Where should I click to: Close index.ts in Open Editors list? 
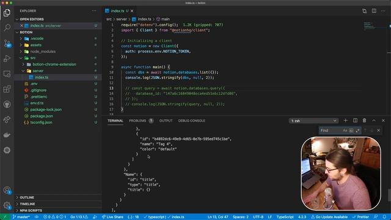click(22, 26)
